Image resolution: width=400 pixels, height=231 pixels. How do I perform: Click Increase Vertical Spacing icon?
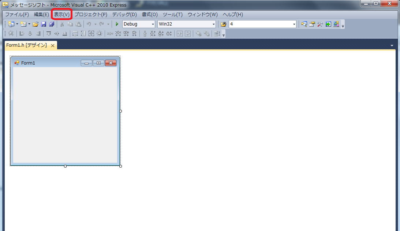tap(153, 34)
